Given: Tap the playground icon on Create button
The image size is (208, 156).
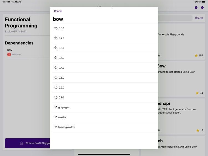Looking at the screenshot, I should click(x=21, y=143).
